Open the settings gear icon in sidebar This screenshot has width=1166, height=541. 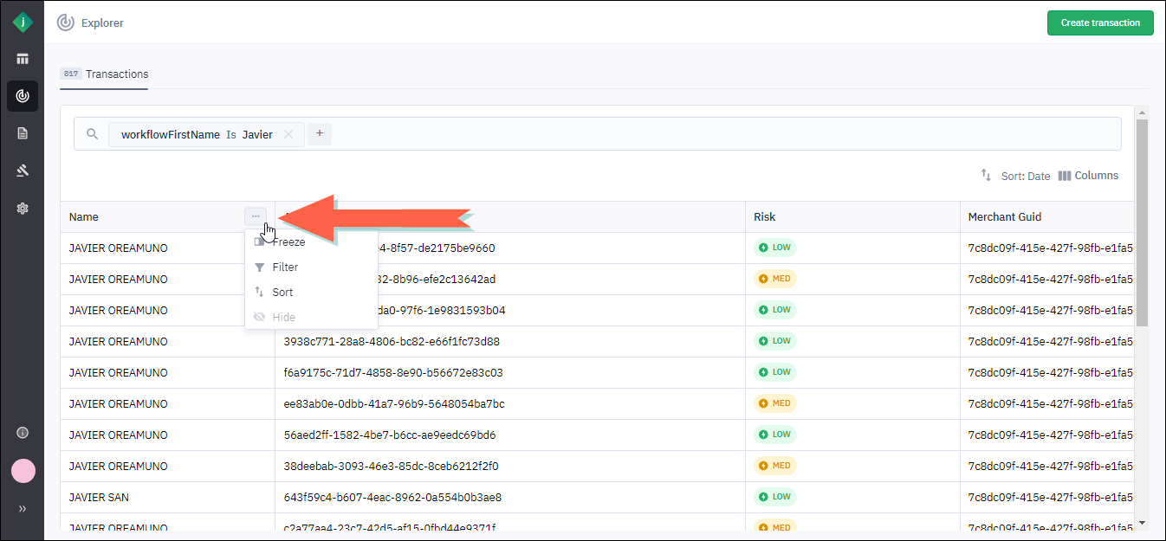pyautogui.click(x=23, y=208)
